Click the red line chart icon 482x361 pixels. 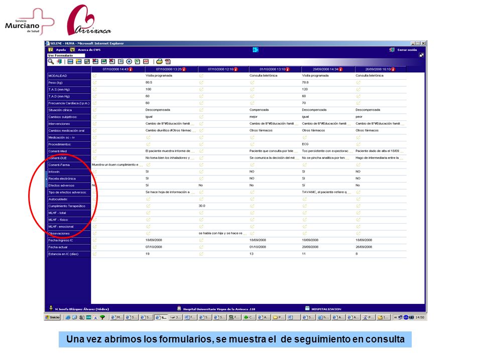click(146, 62)
